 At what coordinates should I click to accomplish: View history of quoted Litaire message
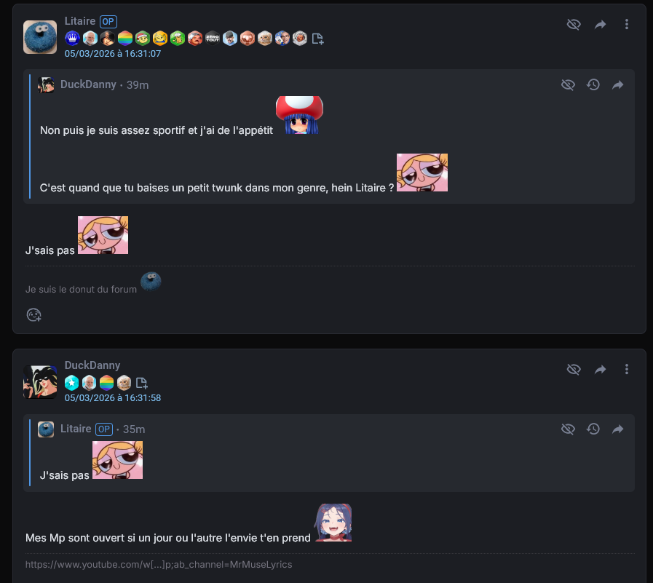(x=593, y=429)
